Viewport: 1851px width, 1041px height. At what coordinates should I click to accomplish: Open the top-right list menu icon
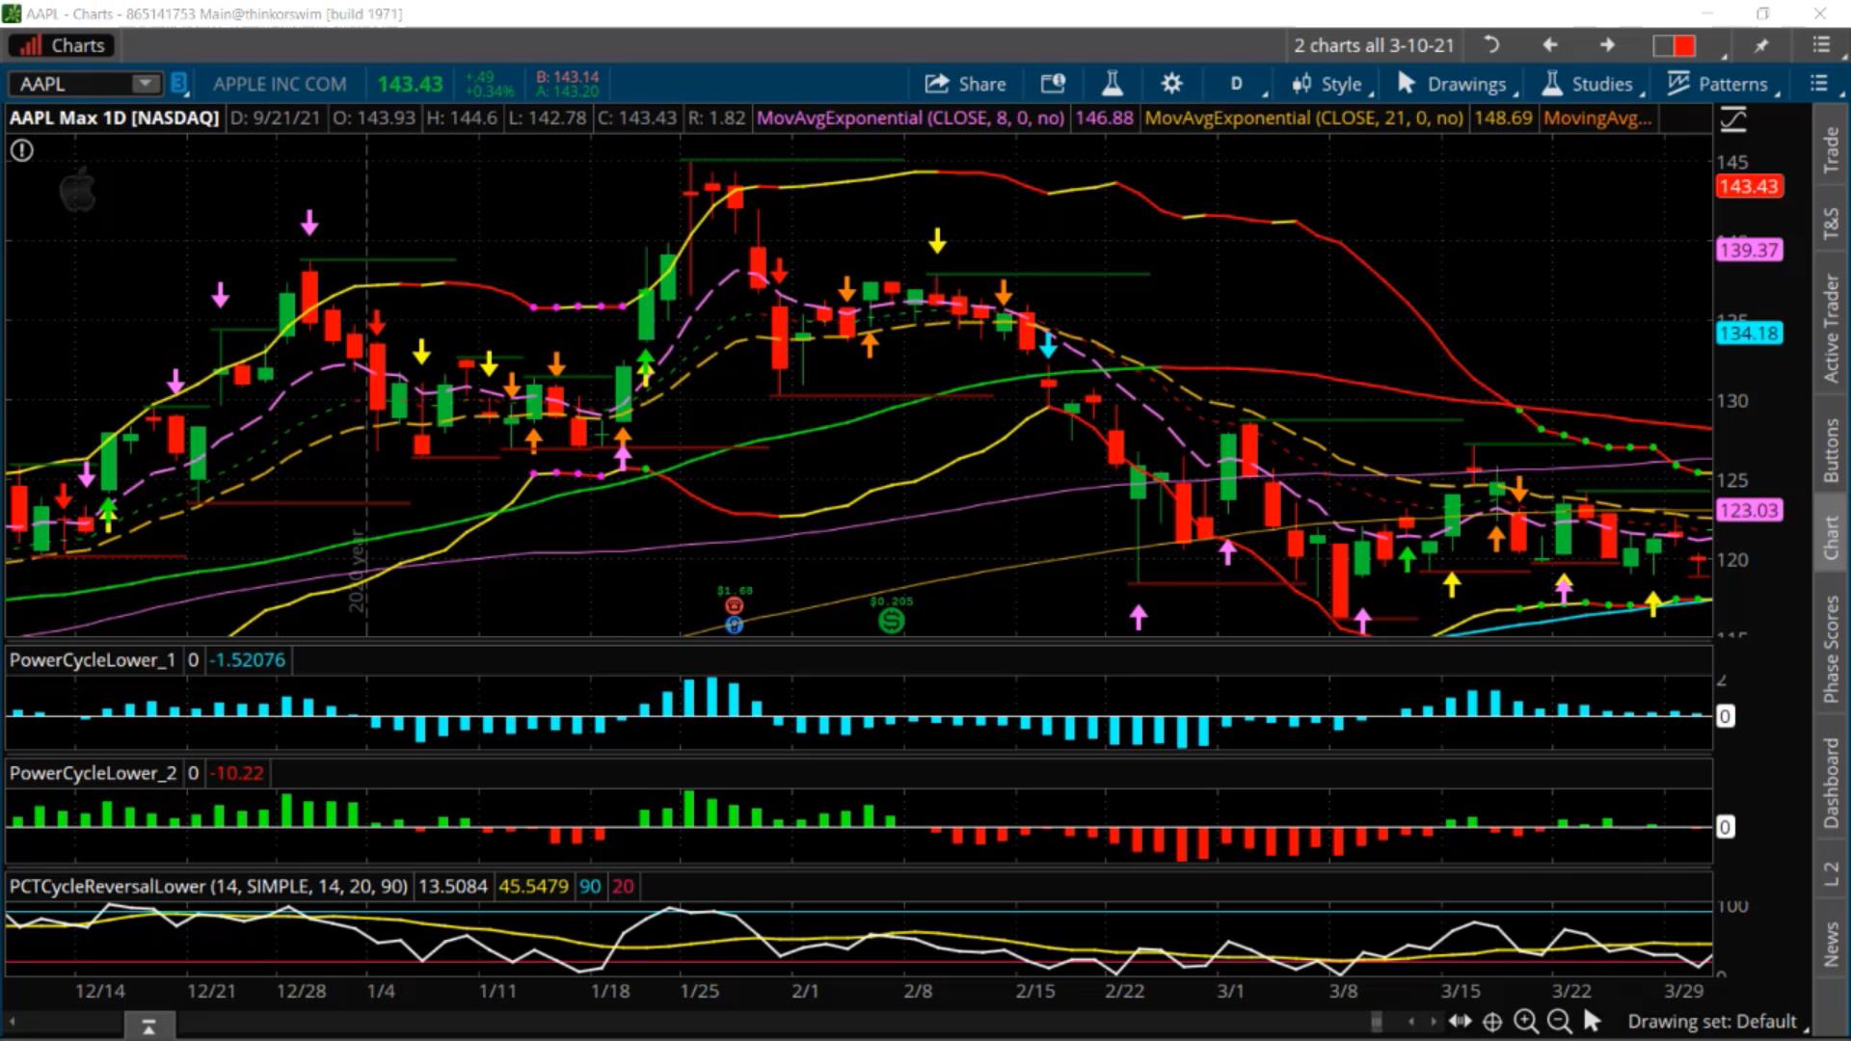[x=1821, y=45]
